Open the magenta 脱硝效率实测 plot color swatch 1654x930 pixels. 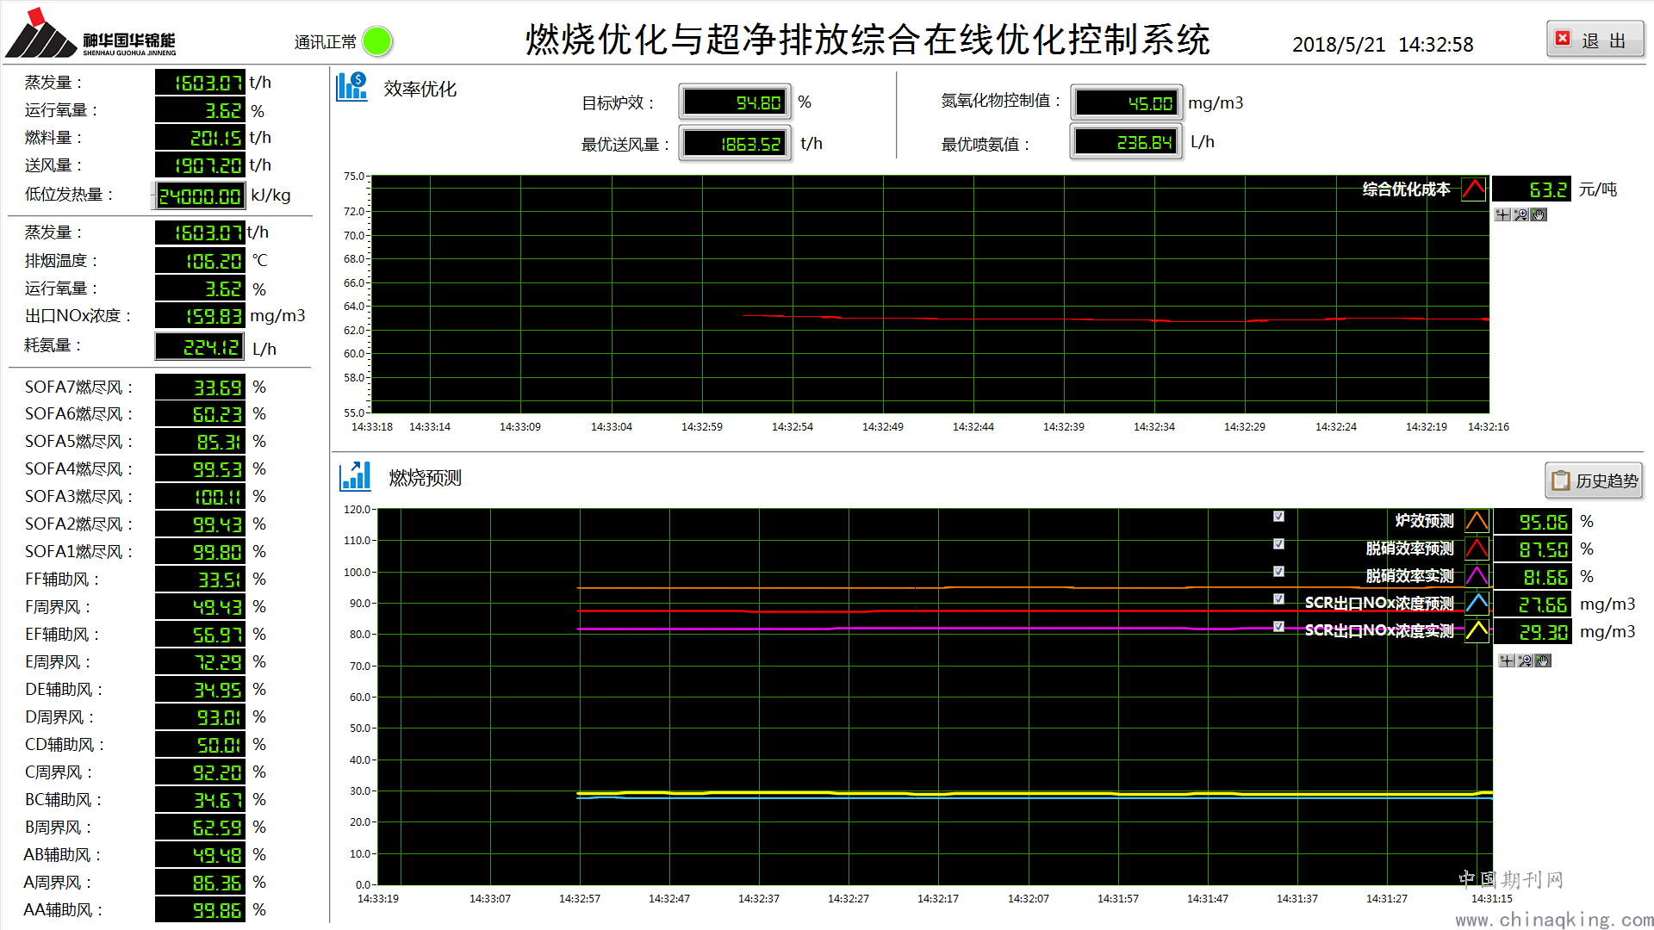(x=1477, y=576)
